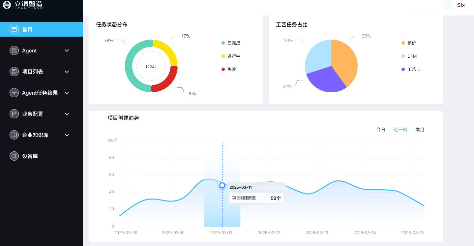
Task: Collapse the 企业知识库 dropdown arrow
Action: click(67, 135)
